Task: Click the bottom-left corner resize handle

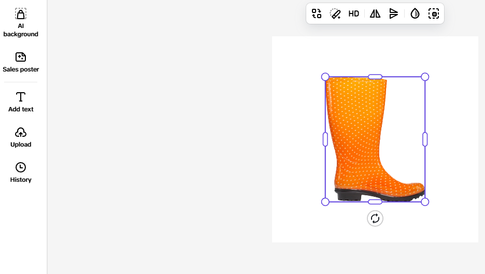Action: tap(325, 202)
